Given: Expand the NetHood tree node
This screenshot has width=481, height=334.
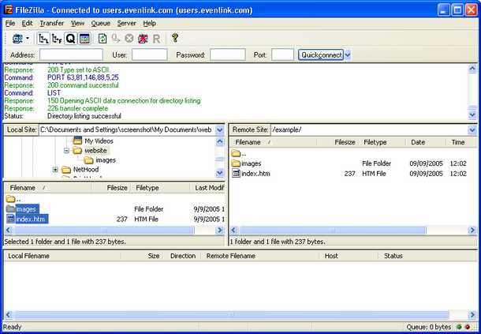Looking at the screenshot, I should pyautogui.click(x=55, y=170).
